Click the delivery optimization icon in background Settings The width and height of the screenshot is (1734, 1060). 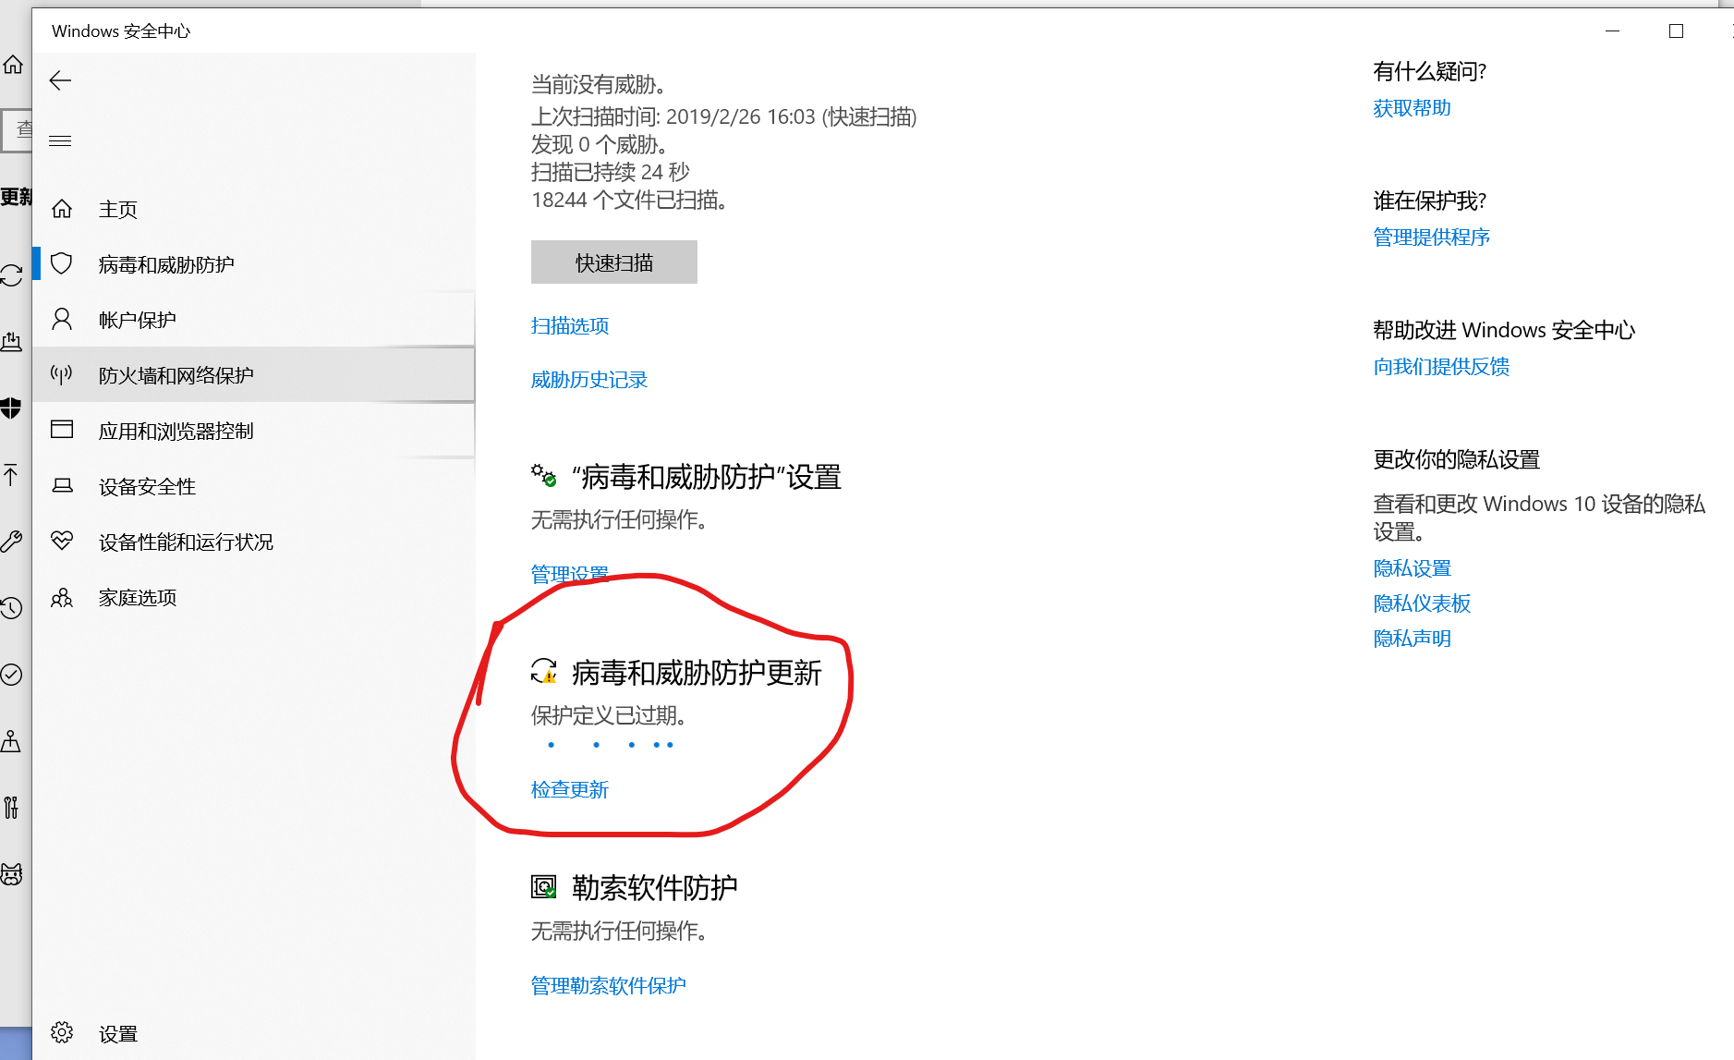pyautogui.click(x=11, y=342)
